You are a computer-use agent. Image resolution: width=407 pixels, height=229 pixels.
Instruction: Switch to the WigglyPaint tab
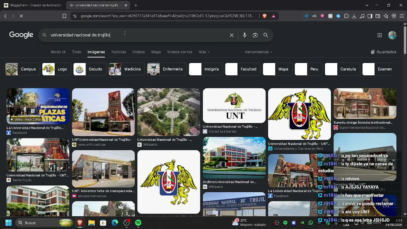click(33, 5)
